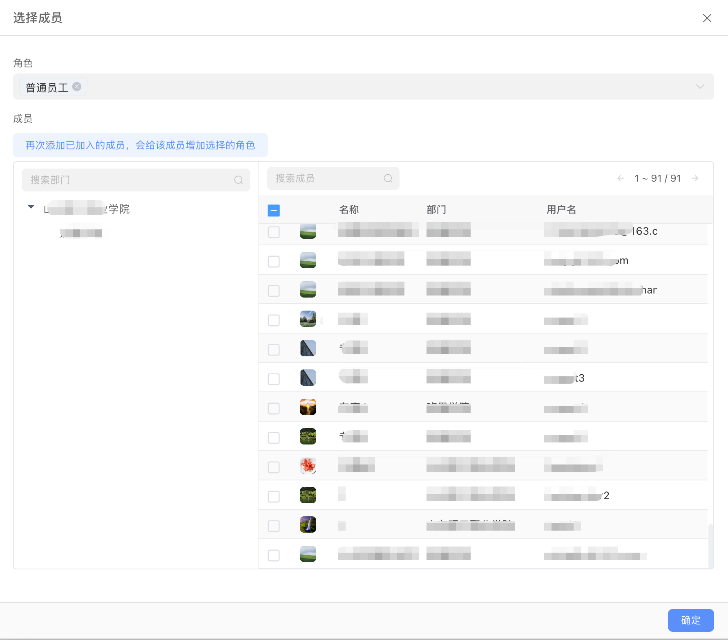This screenshot has height=640, width=728.
Task: Select the member with username ending t3
Action: pyautogui.click(x=274, y=379)
